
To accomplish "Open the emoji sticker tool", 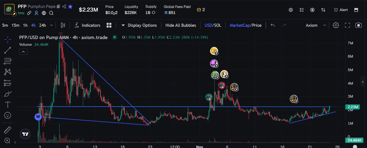I will point(8,116).
